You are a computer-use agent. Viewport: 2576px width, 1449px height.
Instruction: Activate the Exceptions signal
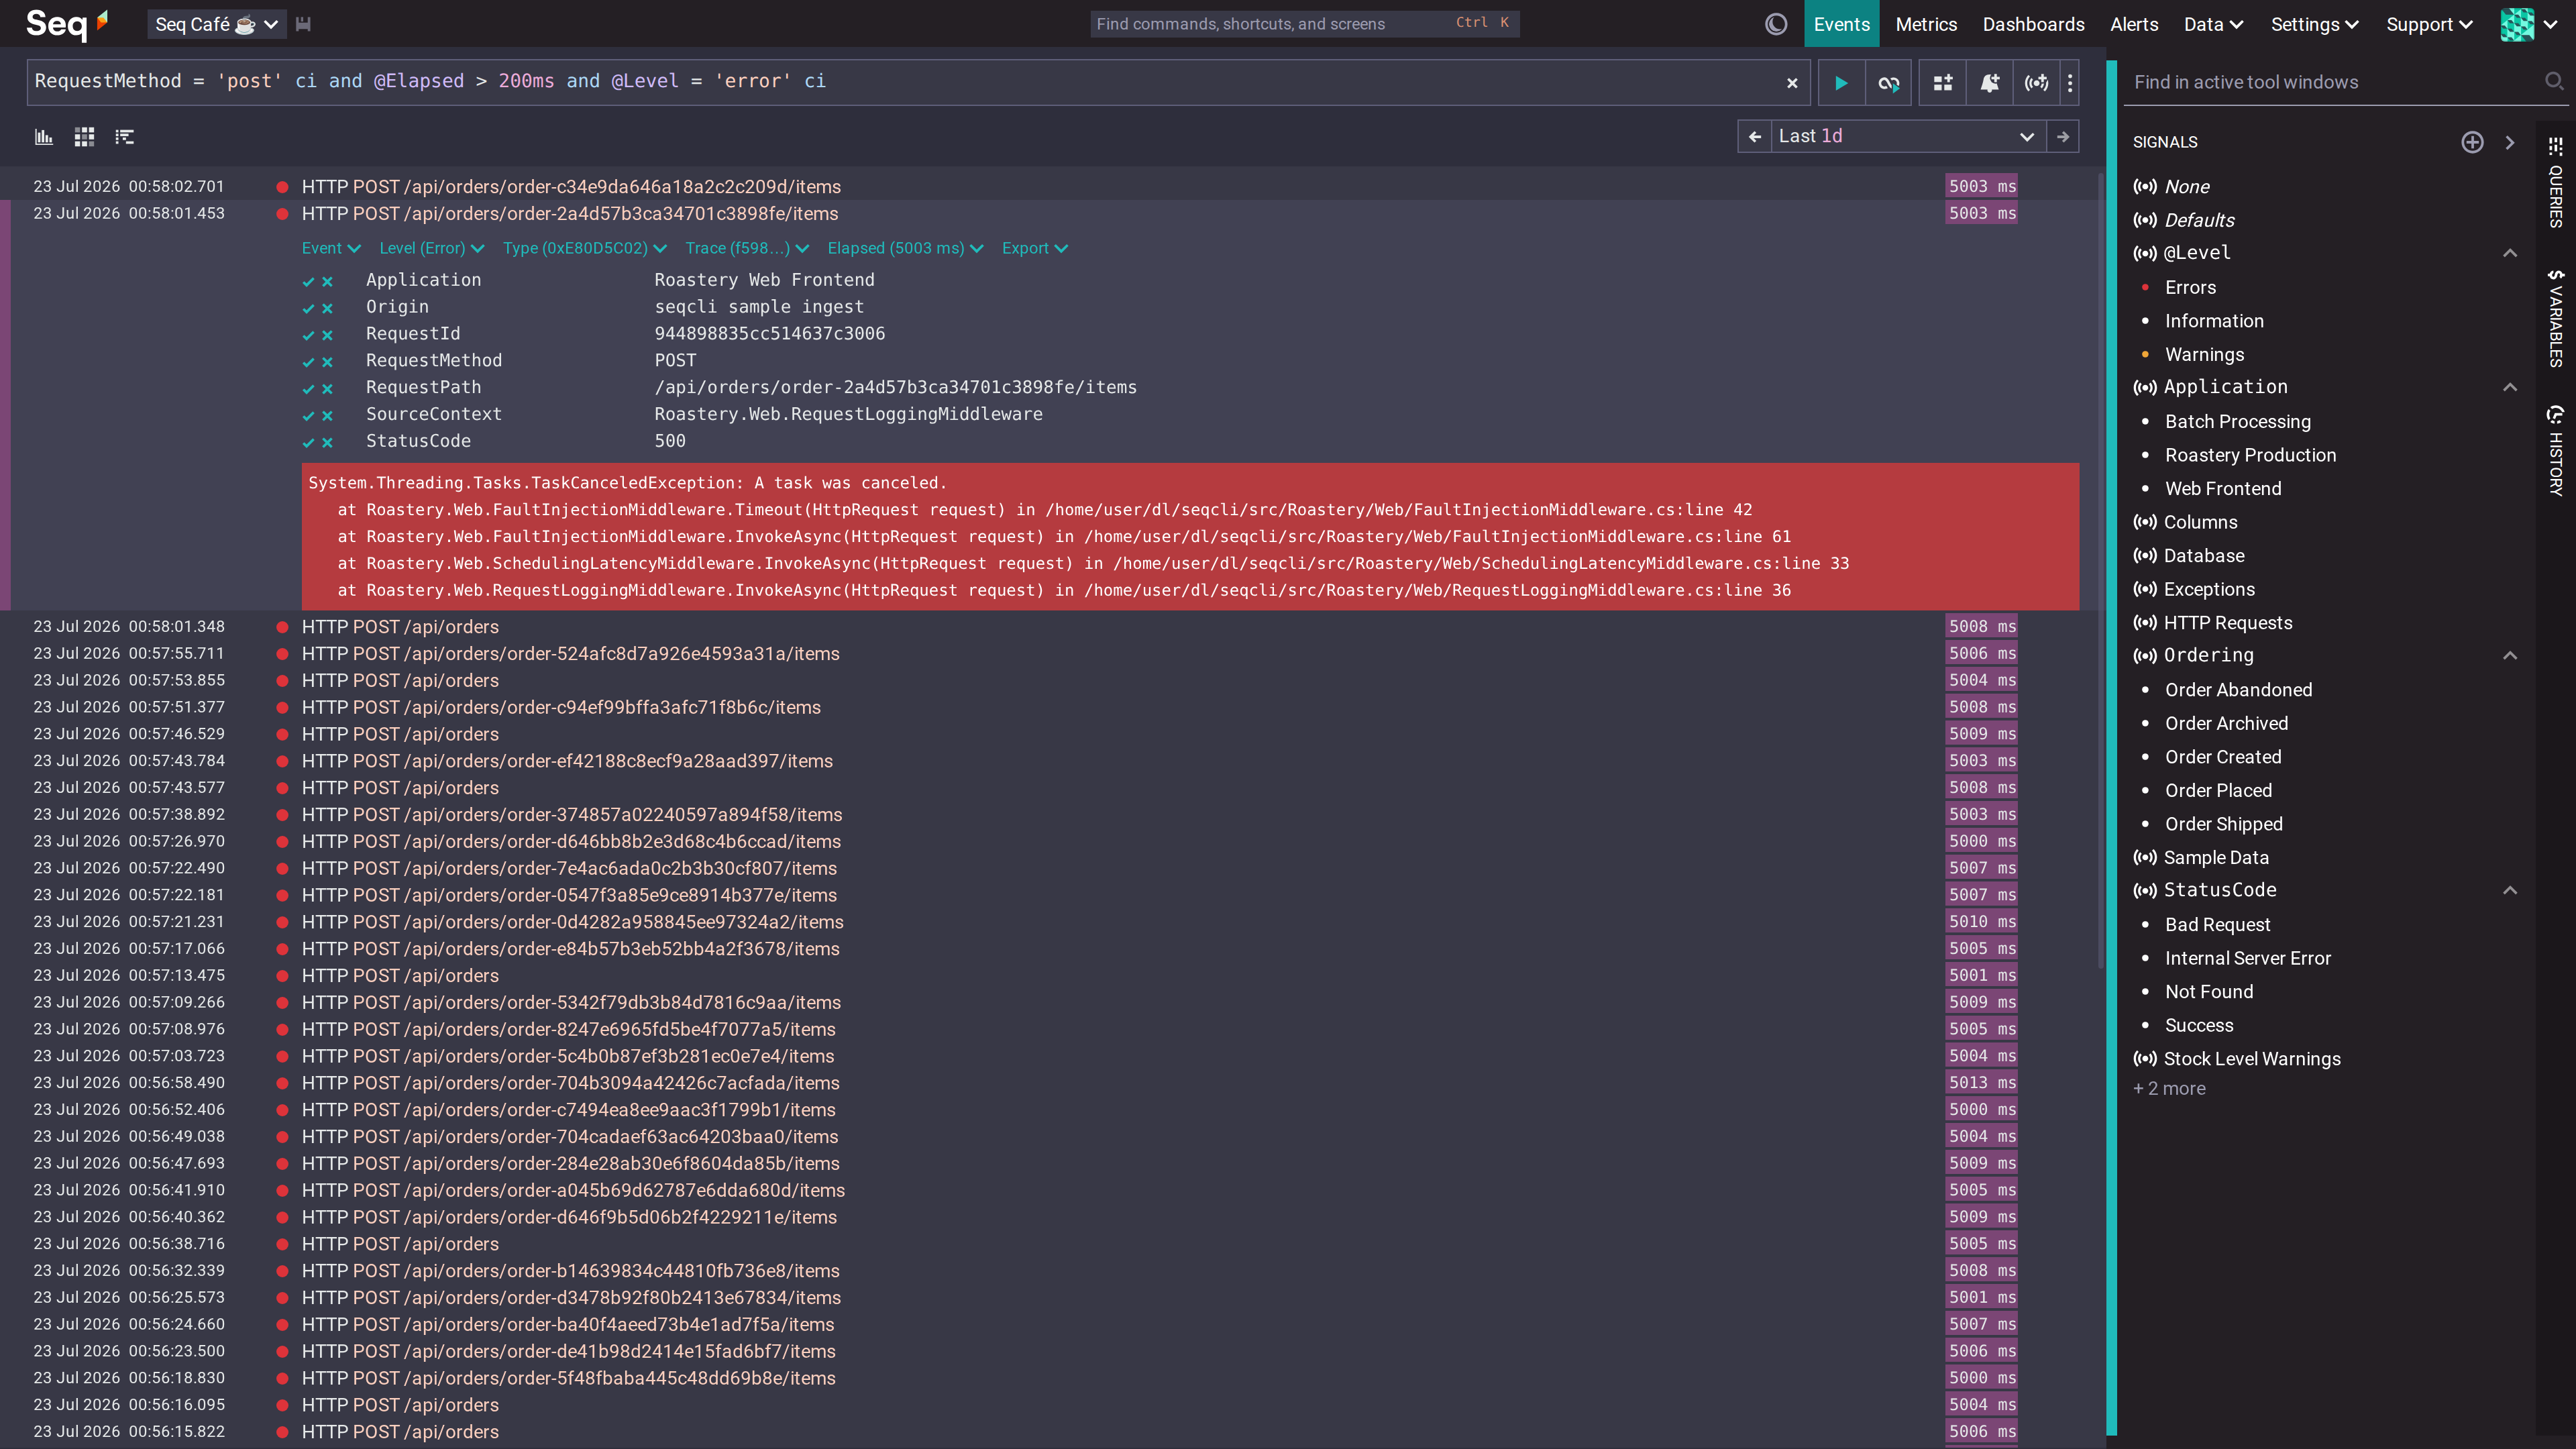coord(2209,590)
